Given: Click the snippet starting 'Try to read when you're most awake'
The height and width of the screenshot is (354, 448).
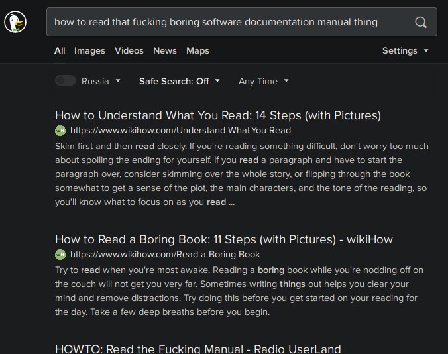Looking at the screenshot, I should (x=239, y=291).
